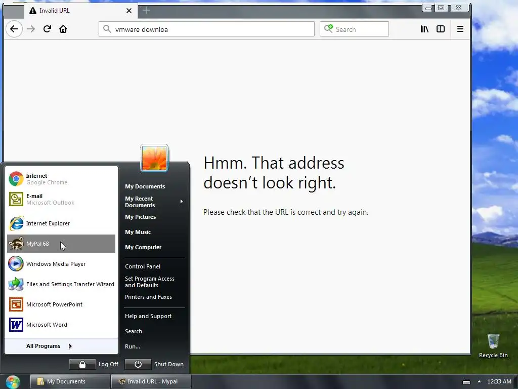Reload the page with the refresh icon
This screenshot has height=389, width=518.
pos(47,29)
